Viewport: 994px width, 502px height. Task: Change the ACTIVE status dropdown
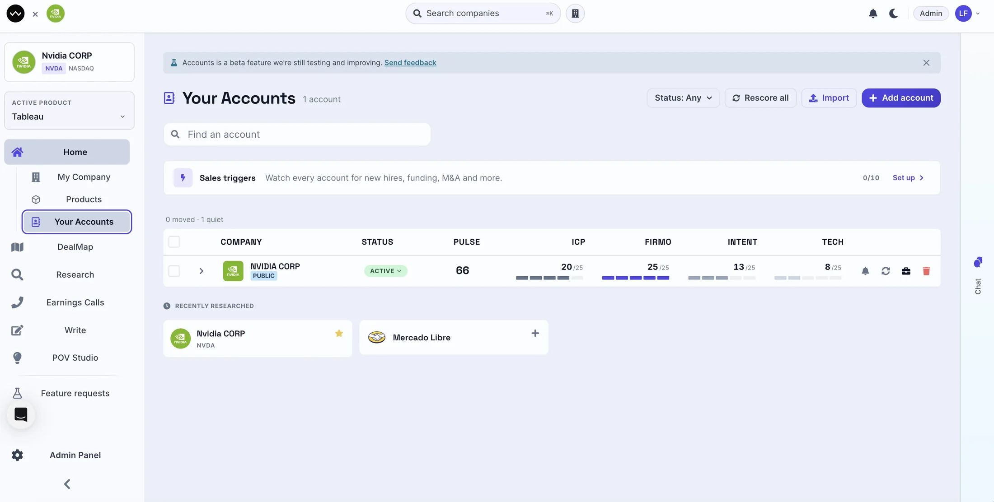click(385, 271)
